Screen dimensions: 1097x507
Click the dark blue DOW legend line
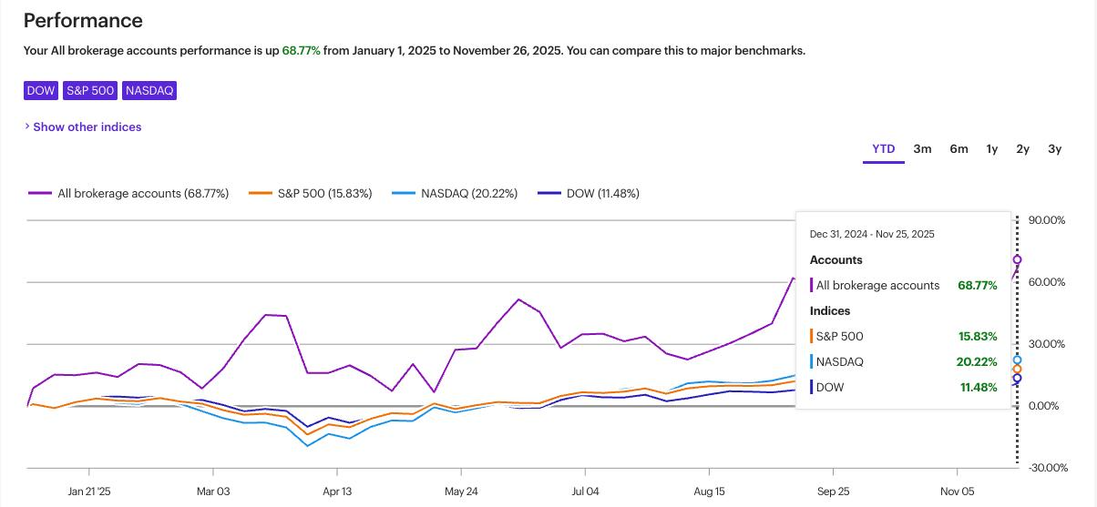click(x=549, y=193)
